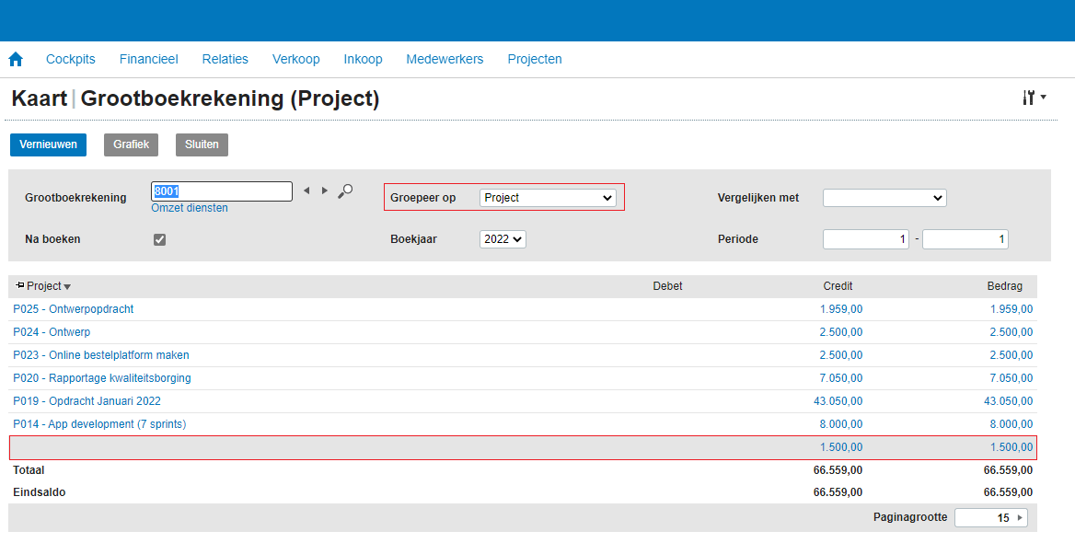The height and width of the screenshot is (543, 1075).
Task: Click the Grafiek button
Action: tap(131, 144)
